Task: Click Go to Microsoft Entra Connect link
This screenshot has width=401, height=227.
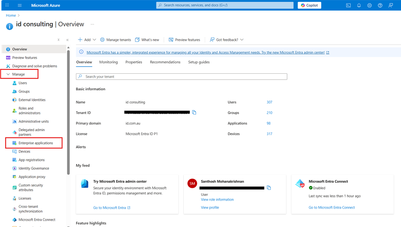Action: (332, 207)
